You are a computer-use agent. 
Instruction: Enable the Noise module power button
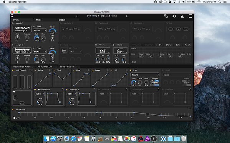61,45
